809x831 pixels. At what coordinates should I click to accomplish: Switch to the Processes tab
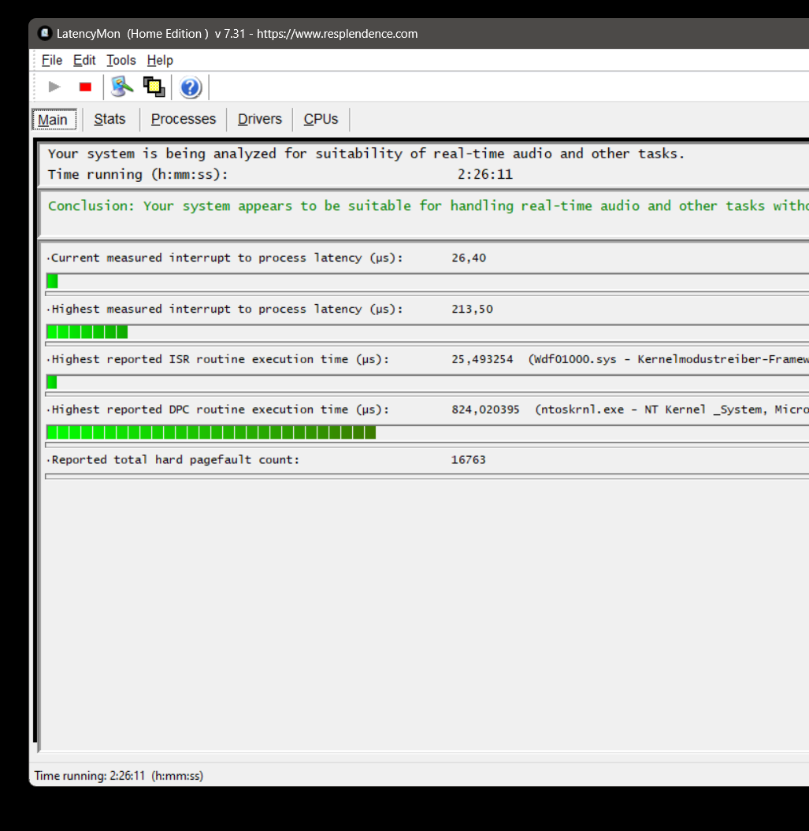pos(184,119)
